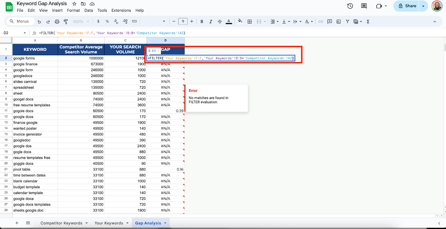Open the comments panel icon
446x229 pixels.
tap(364, 6)
